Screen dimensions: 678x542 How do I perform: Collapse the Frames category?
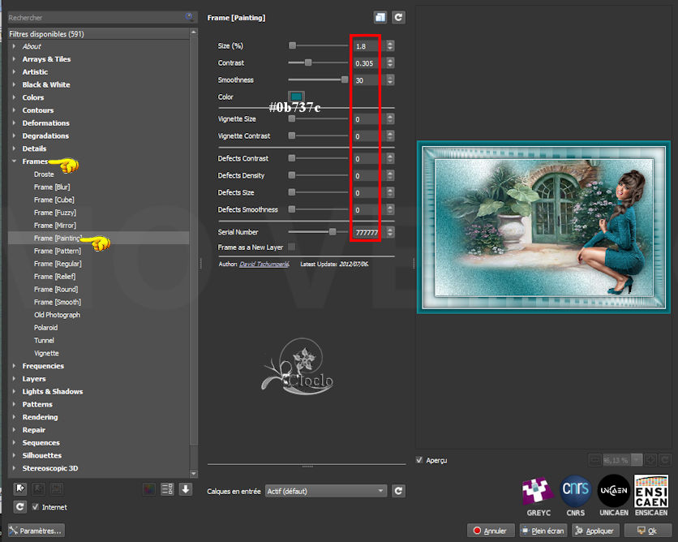coord(15,161)
